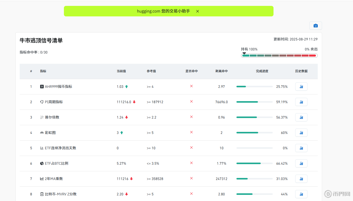Click the camera screenshot icon button
Image resolution: width=353 pixels, height=201 pixels.
(x=315, y=26)
